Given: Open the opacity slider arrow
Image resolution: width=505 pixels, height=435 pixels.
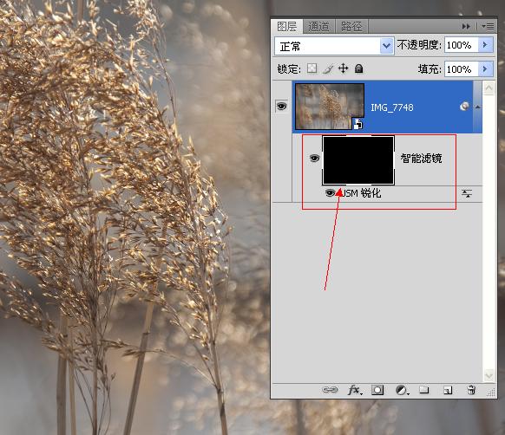Looking at the screenshot, I should [485, 45].
